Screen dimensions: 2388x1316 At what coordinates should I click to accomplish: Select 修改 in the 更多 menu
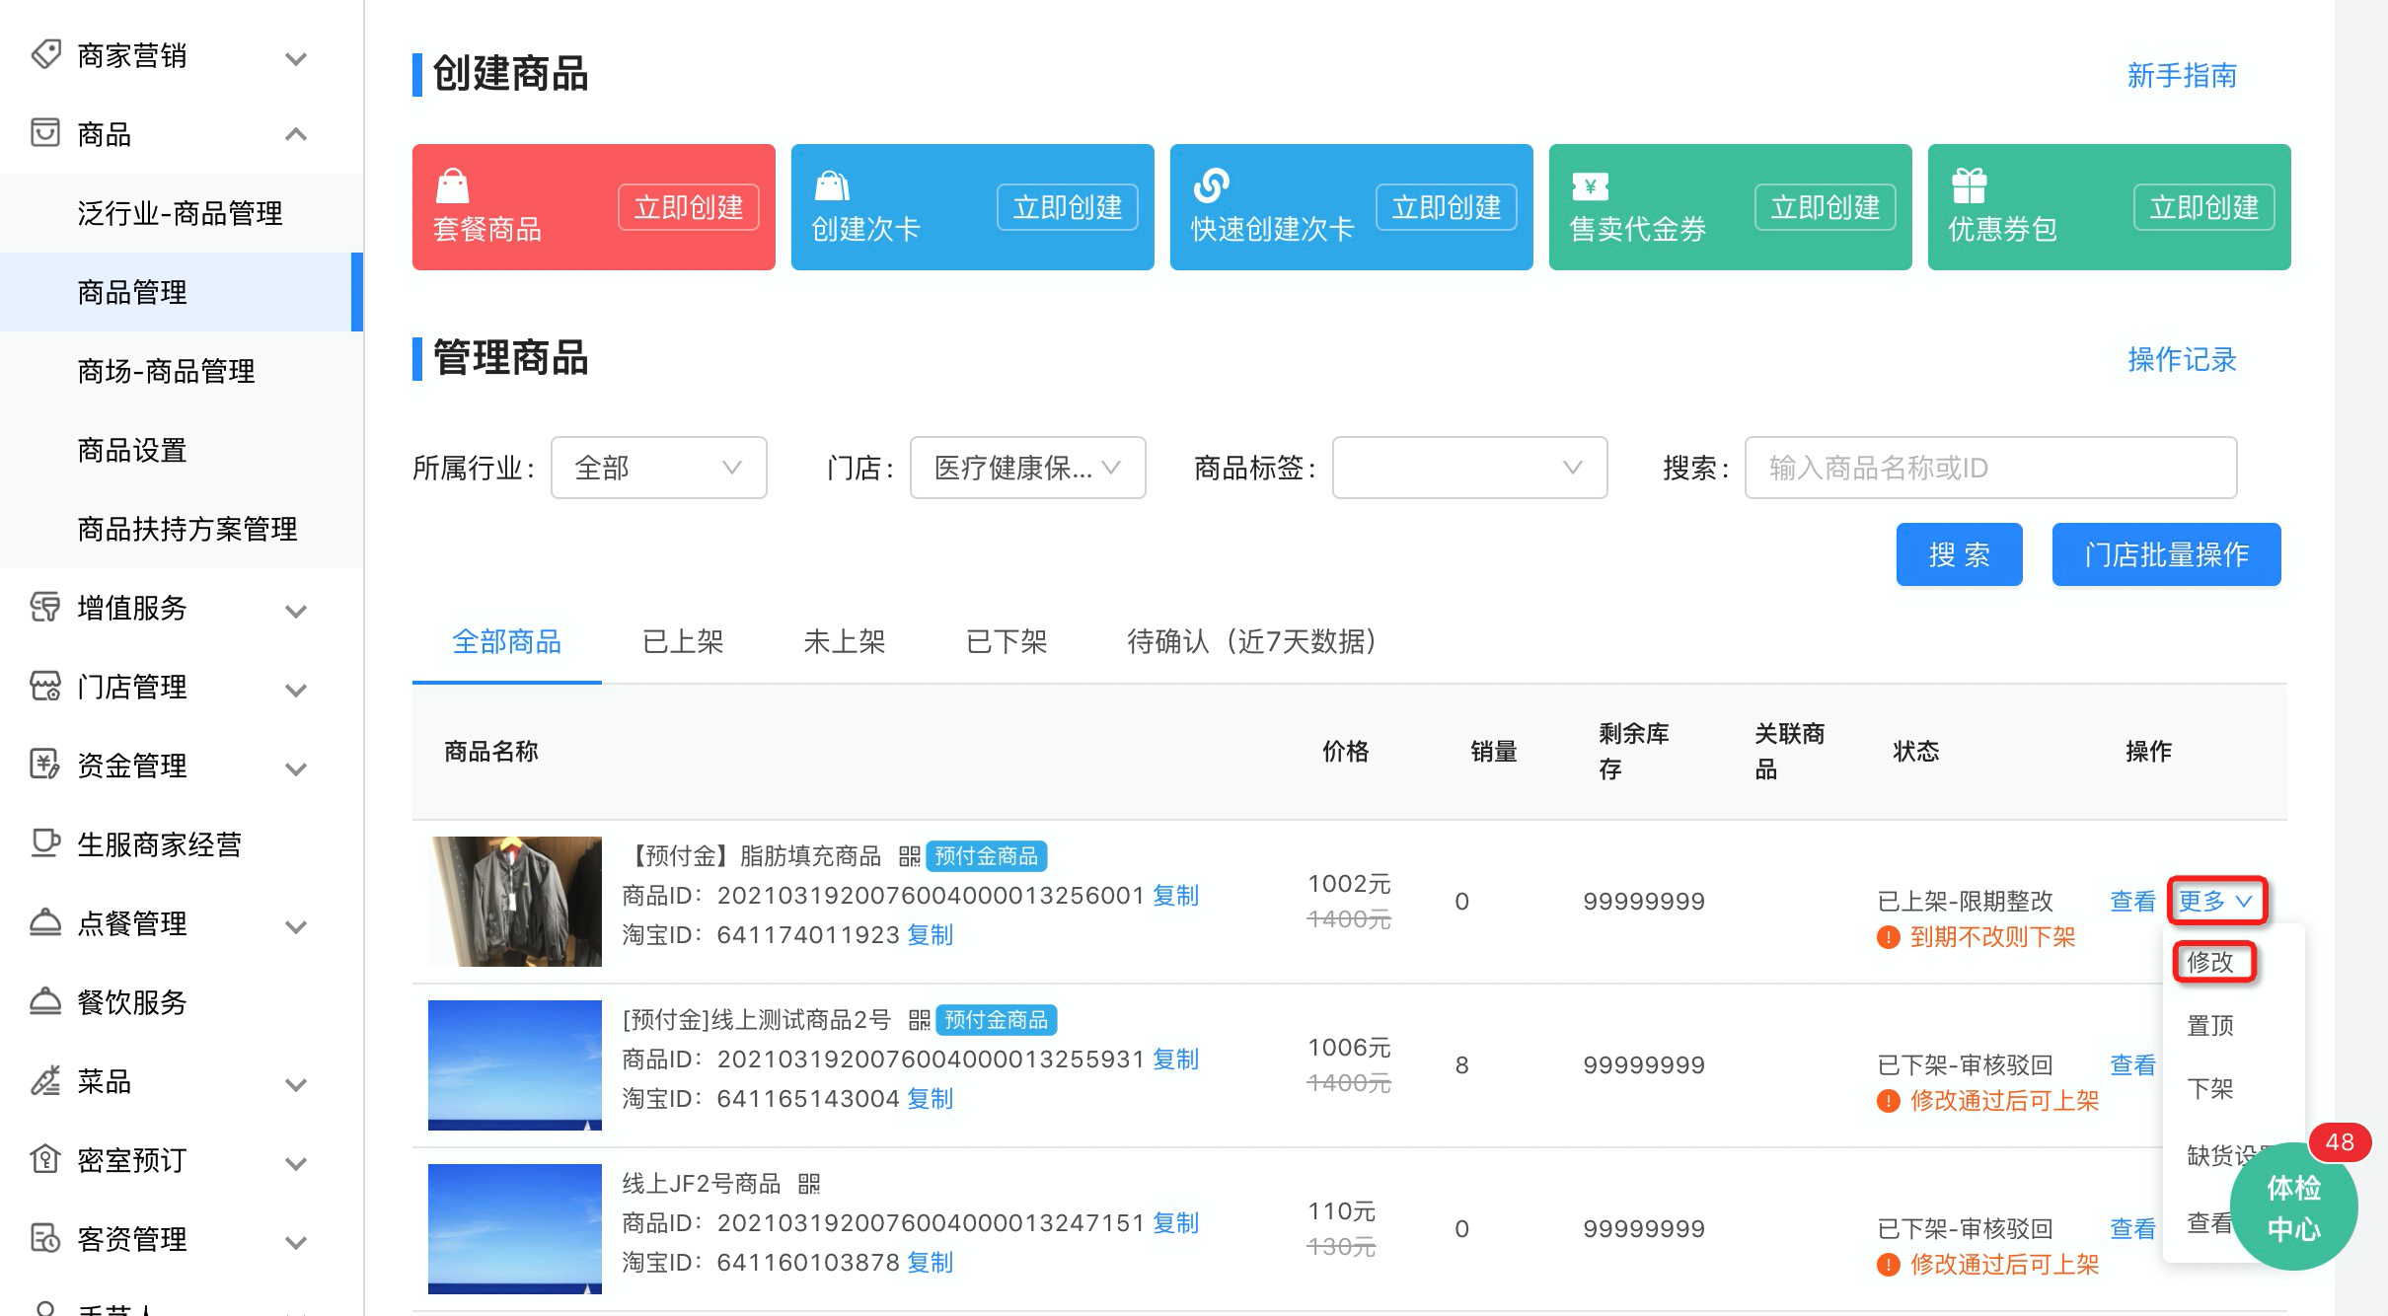coord(2210,962)
